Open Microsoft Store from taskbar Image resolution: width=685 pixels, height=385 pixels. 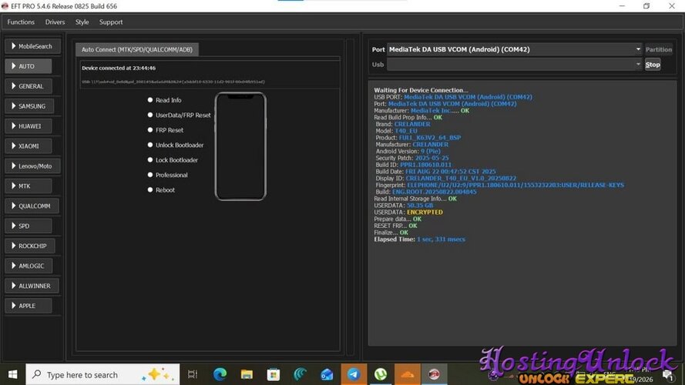[274, 374]
